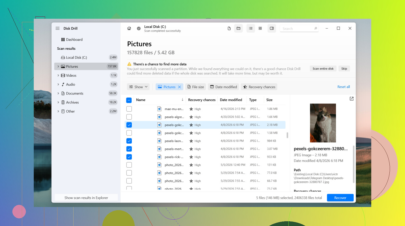Viewport: 405px width, 226px height.
Task: Expand the Videos category chevron
Action: (x=58, y=76)
